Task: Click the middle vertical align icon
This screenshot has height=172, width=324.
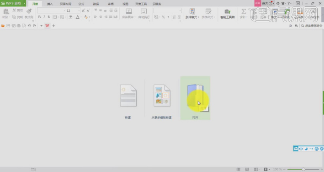Action: [101, 10]
